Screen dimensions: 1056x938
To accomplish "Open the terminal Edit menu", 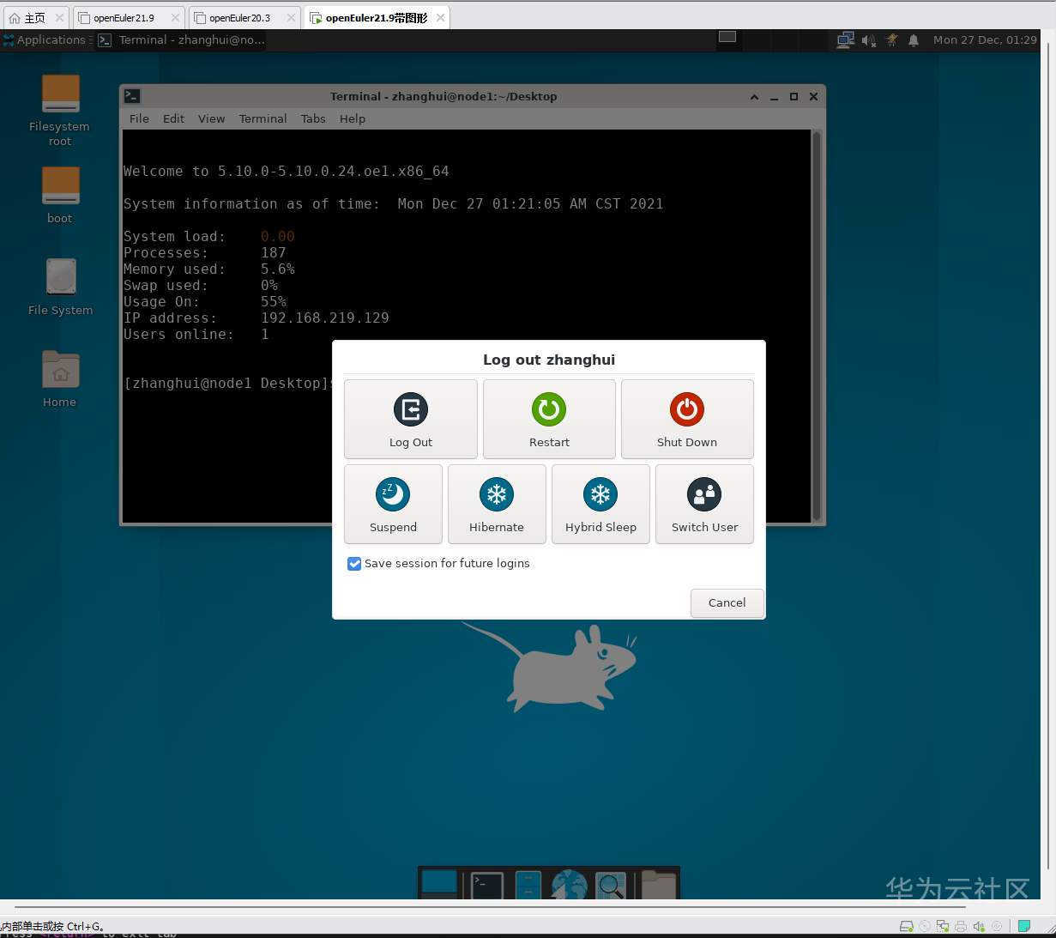I will coord(173,118).
